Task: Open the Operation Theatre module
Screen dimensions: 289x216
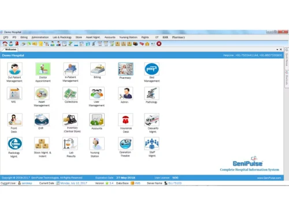Action: pos(125,143)
